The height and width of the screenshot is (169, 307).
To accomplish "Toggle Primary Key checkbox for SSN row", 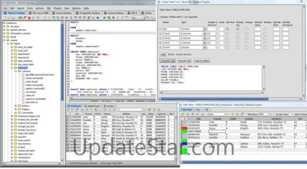I will pos(238,29).
